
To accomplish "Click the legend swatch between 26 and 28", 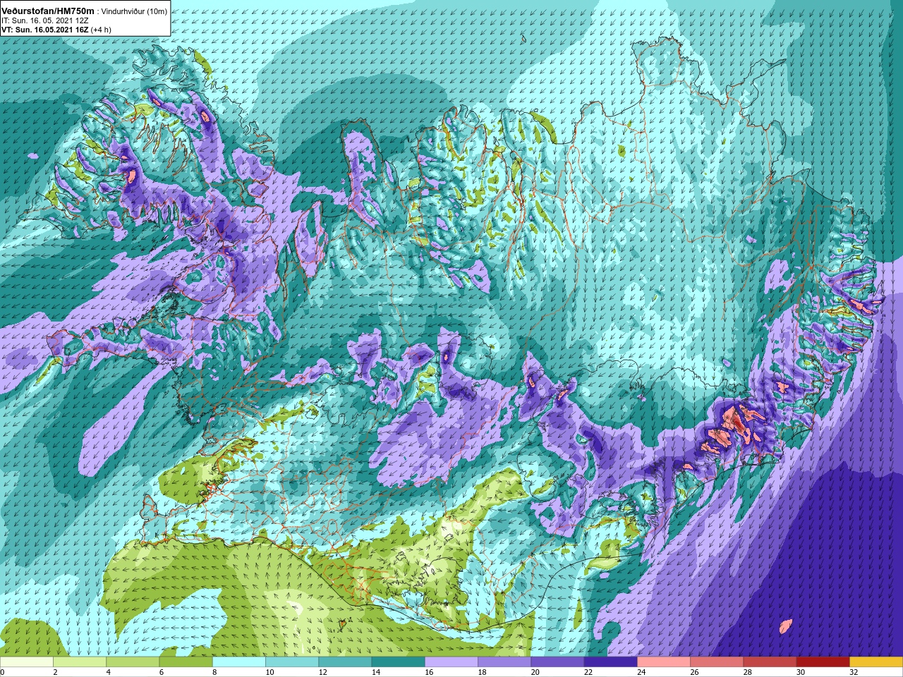I will [717, 662].
